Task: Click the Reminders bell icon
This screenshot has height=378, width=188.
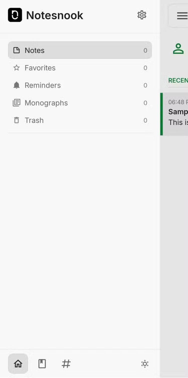Action: (17, 85)
